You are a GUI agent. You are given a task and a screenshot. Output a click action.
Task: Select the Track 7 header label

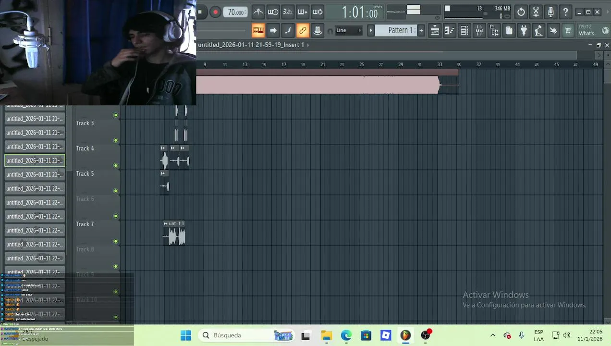[85, 224]
